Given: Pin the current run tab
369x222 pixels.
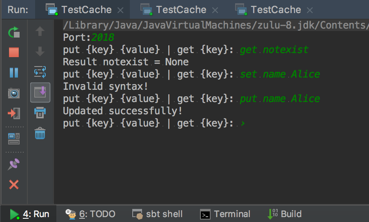Looking at the screenshot, I should pyautogui.click(x=13, y=164).
